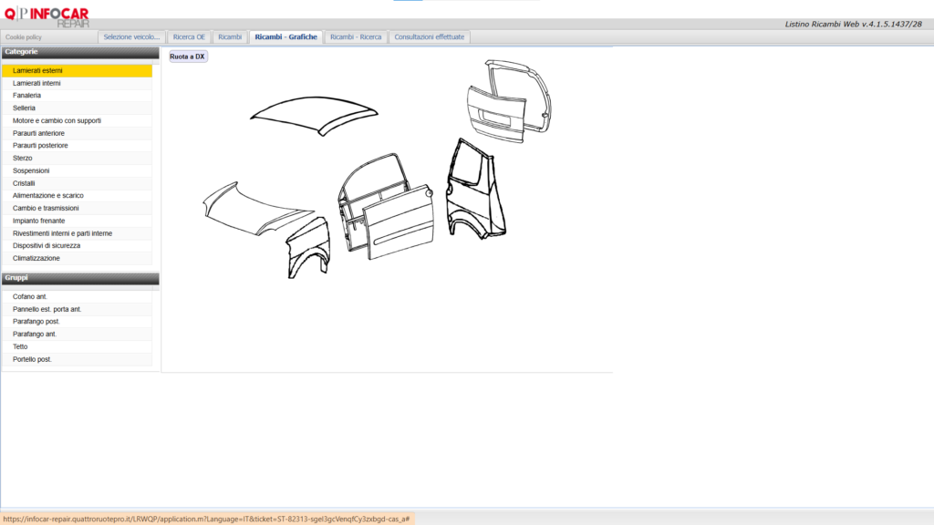The image size is (934, 525).
Task: Open the Ricerca OE tab
Action: coord(189,36)
